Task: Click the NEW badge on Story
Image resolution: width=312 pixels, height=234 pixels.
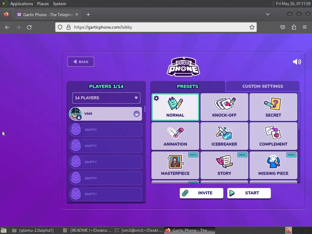Action: tap(242, 155)
